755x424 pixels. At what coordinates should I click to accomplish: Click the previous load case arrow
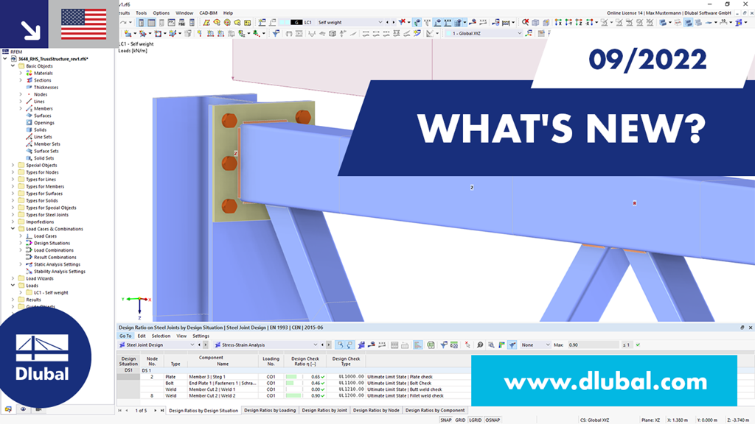[x=387, y=23]
